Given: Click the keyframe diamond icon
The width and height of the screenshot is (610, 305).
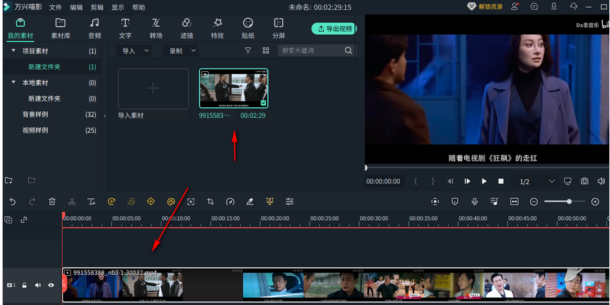Looking at the screenshot, I should (151, 201).
